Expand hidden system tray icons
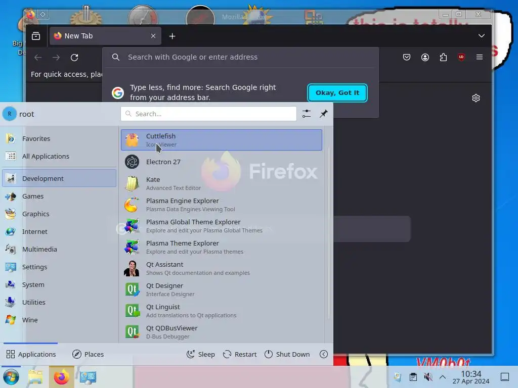This screenshot has width=518, height=388. tap(443, 377)
